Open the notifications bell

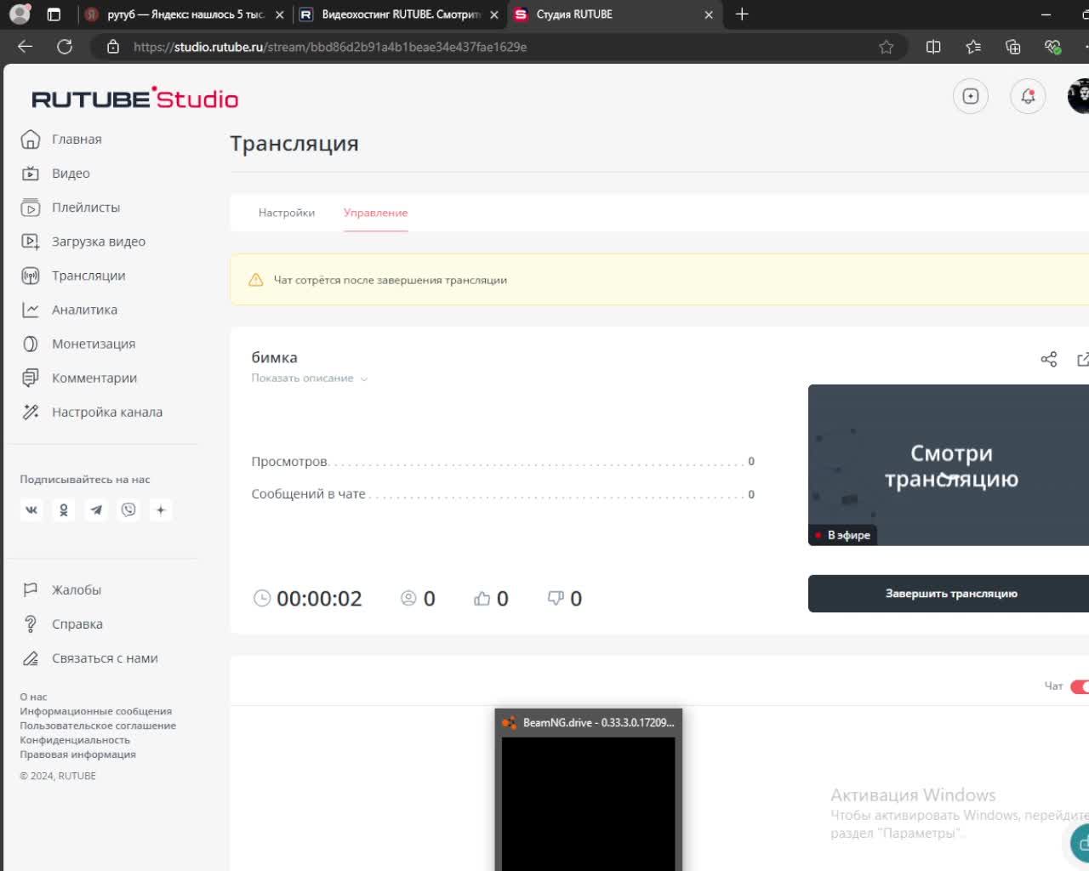click(x=1028, y=96)
